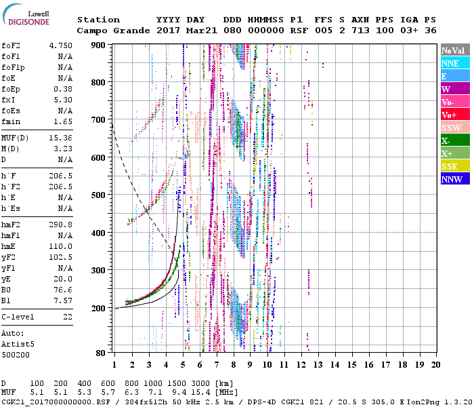
Task: Select the NNE legend swatch
Action: point(455,63)
